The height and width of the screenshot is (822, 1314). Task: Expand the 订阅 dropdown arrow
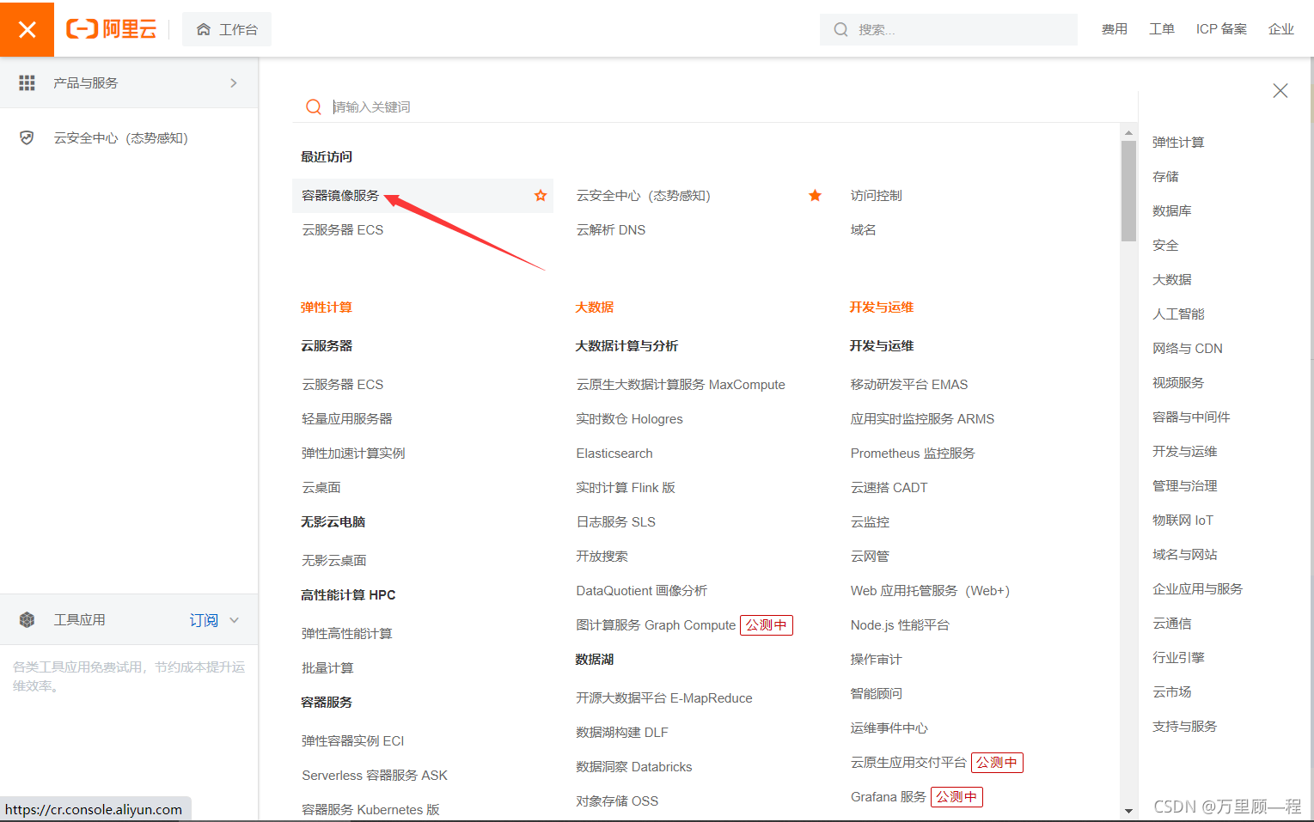click(235, 620)
